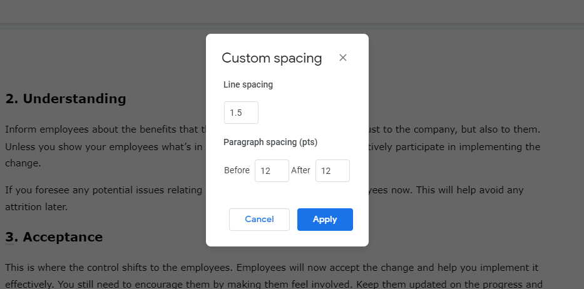584x289 pixels.
Task: Click the Line spacing value field
Action: click(x=241, y=113)
